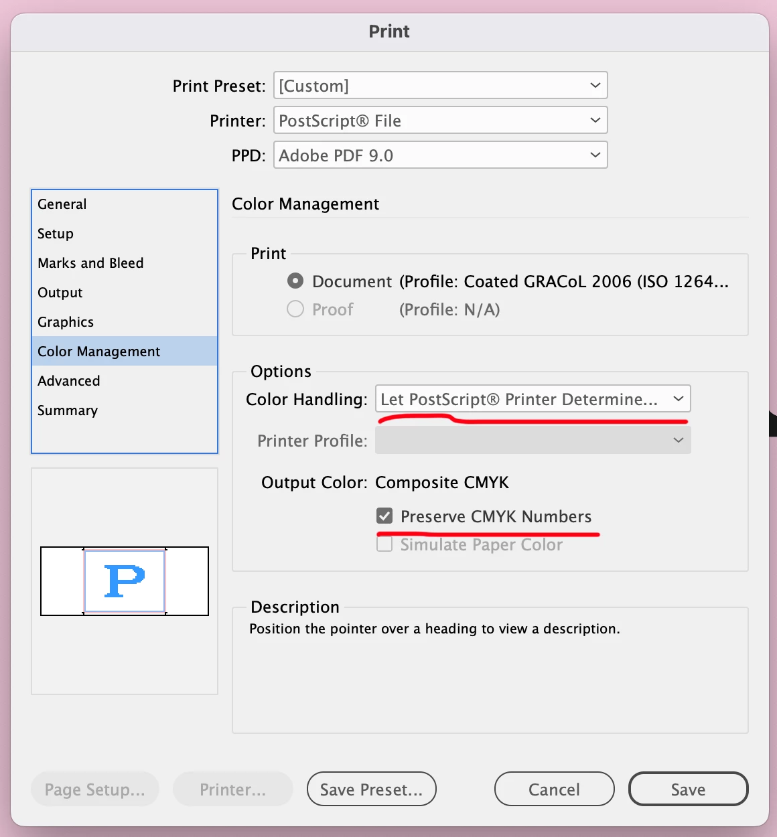Go to the Output section
777x837 pixels.
(125, 293)
